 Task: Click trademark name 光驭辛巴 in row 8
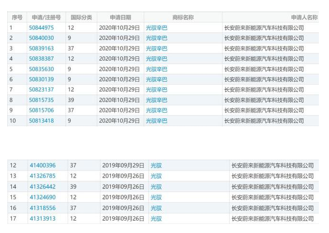click(156, 100)
